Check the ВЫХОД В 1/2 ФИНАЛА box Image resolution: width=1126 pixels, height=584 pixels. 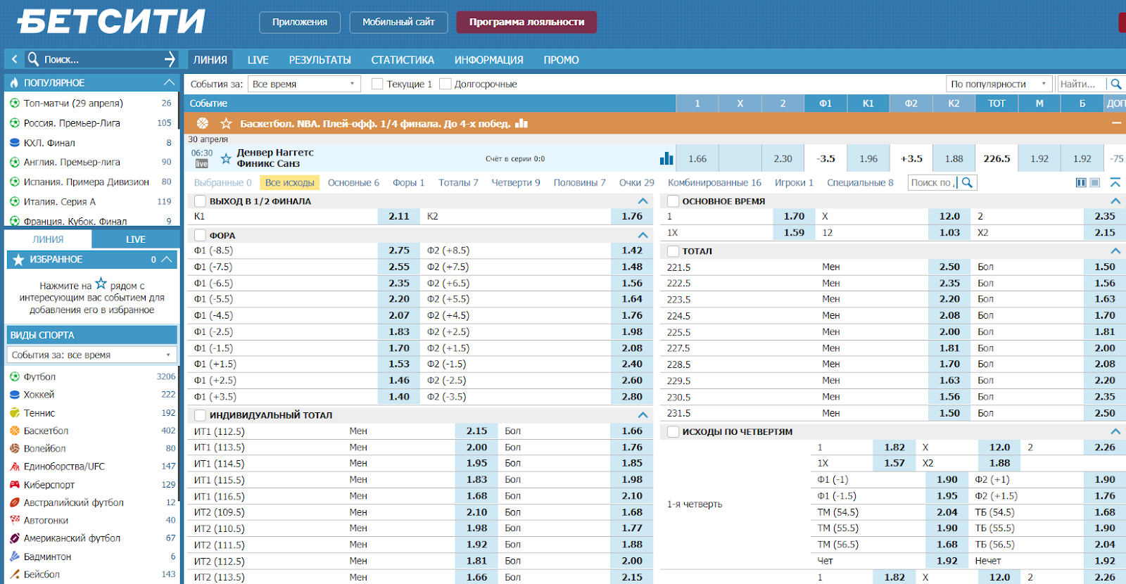point(200,201)
